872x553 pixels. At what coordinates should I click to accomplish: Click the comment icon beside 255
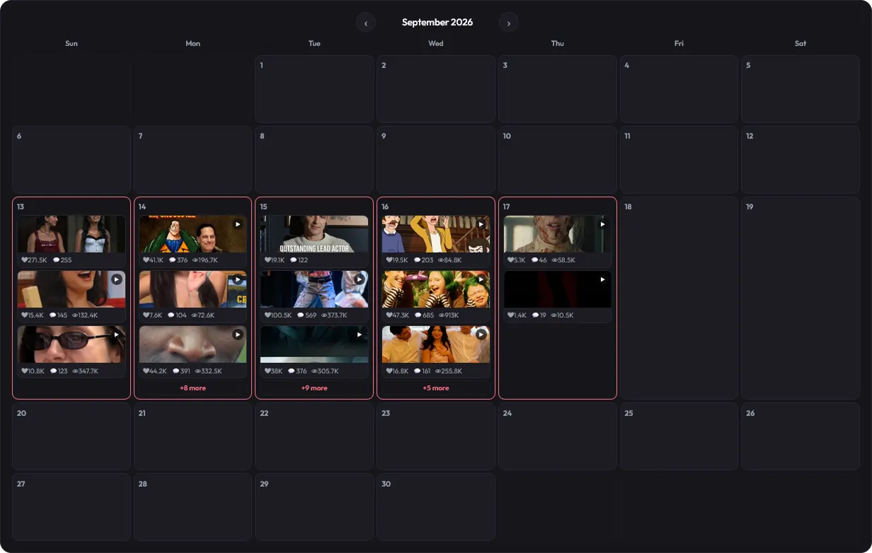(x=57, y=260)
